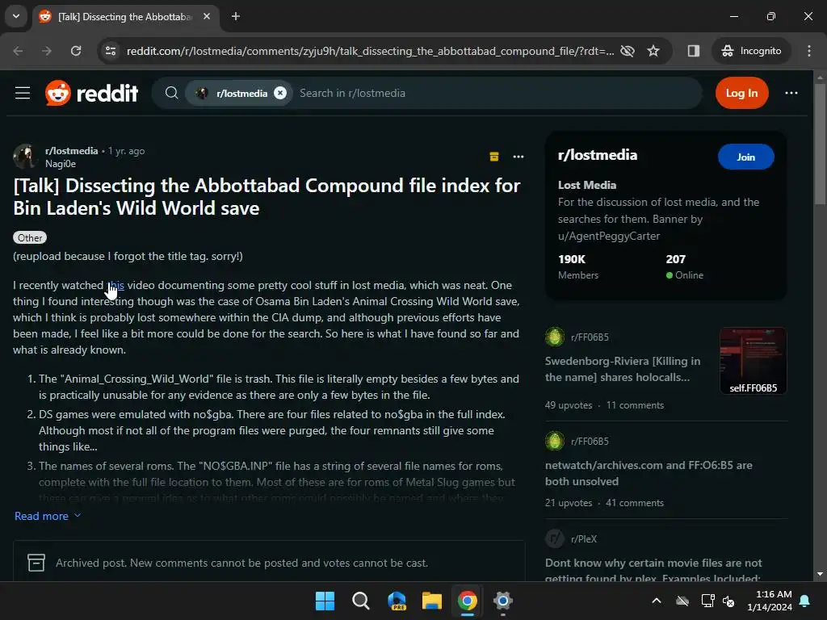Click the search magnifier icon in Reddit
The width and height of the screenshot is (827, 620).
[x=171, y=94]
